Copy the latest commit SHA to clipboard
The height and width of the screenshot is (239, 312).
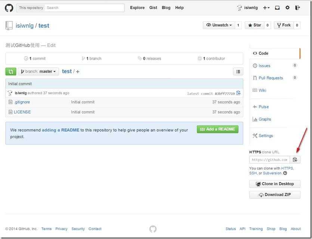(238, 93)
